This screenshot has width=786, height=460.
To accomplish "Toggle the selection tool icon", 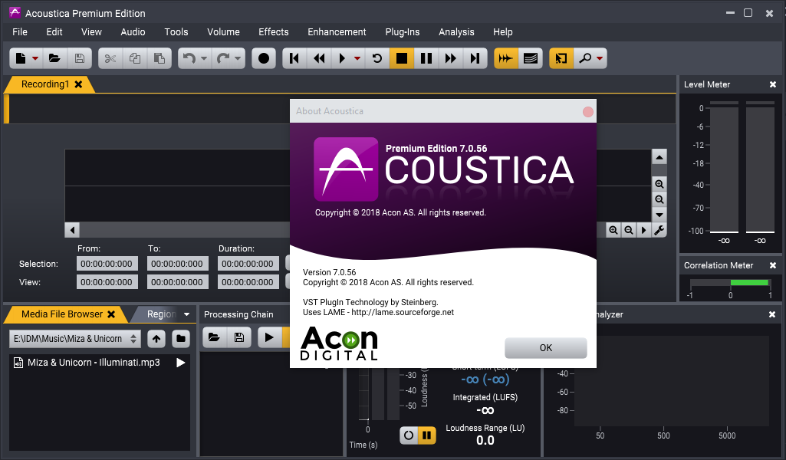I will tap(561, 58).
